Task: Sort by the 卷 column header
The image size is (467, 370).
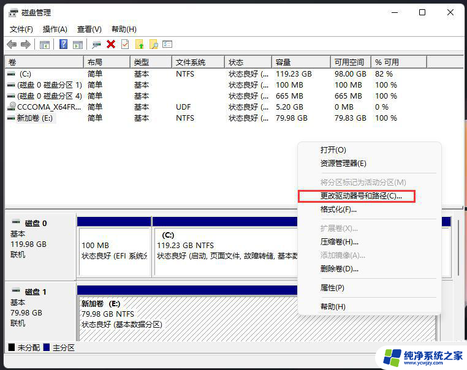Action: [44, 62]
